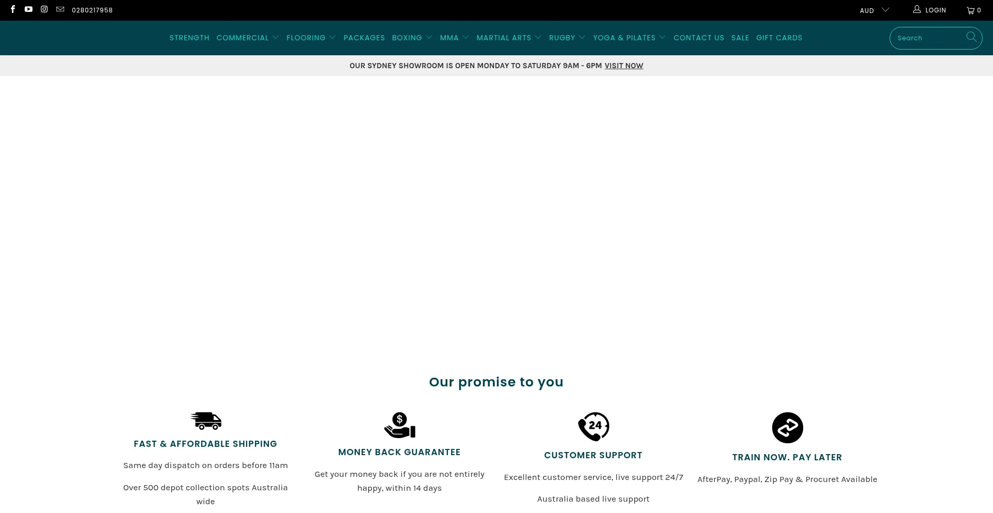
Task: Open the shopping cart icon
Action: tap(973, 10)
